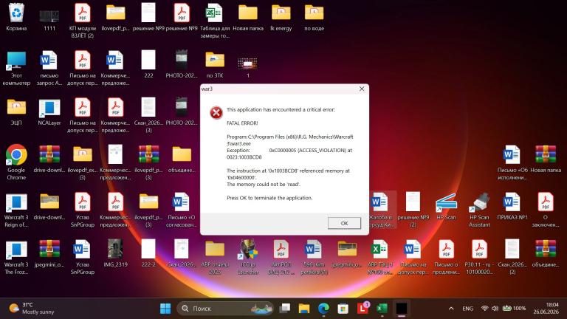
Task: Select the 222 file icon
Action: [148, 64]
